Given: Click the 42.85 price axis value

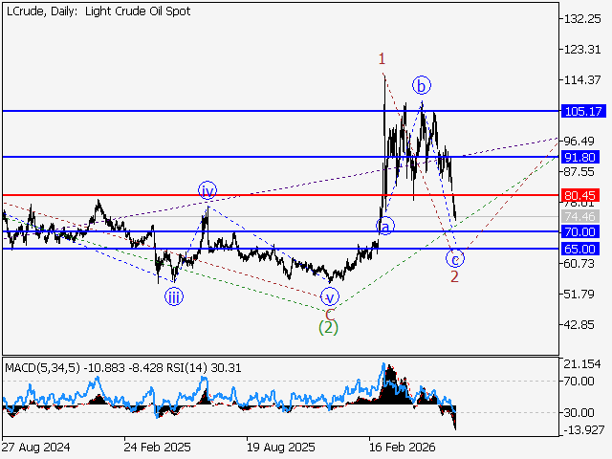Looking at the screenshot, I should [579, 325].
